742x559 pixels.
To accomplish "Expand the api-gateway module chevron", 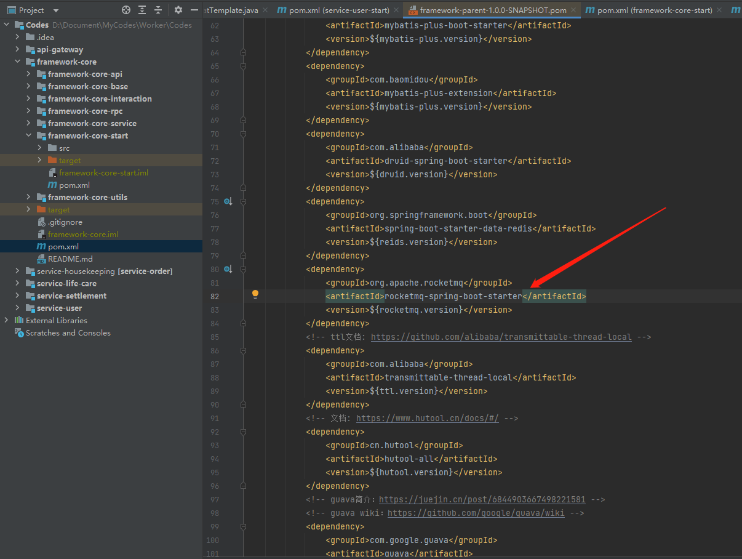I will (x=17, y=50).
